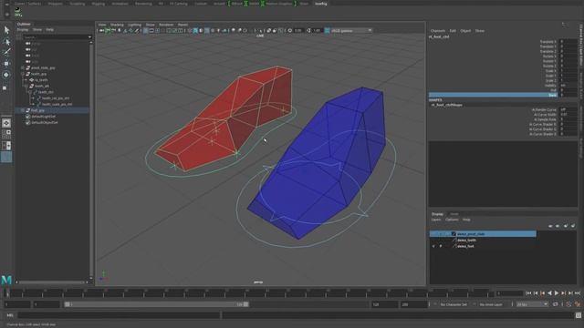Switch to single perspective view layout icon
This screenshot has height=328, width=584.
pyautogui.click(x=6, y=123)
